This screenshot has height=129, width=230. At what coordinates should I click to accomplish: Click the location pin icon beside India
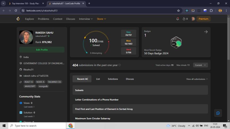pyautogui.click(x=21, y=57)
